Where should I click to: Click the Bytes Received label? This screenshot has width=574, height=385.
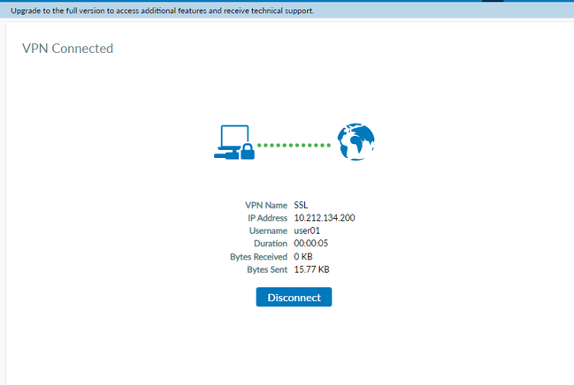point(258,257)
